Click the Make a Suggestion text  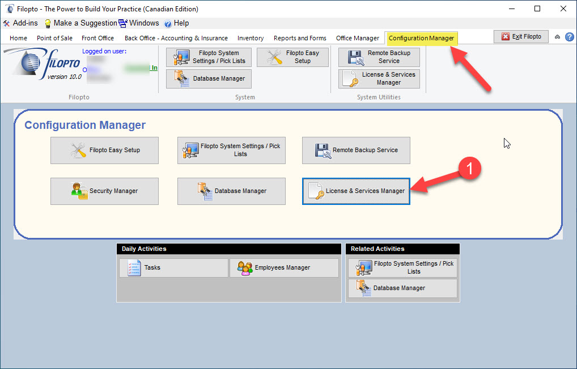[85, 23]
